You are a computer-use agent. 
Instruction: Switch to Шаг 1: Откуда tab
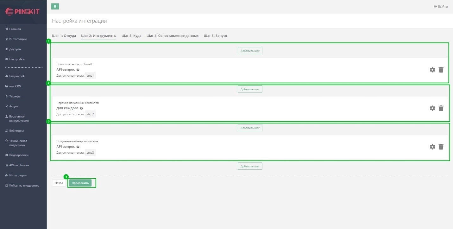pyautogui.click(x=64, y=36)
